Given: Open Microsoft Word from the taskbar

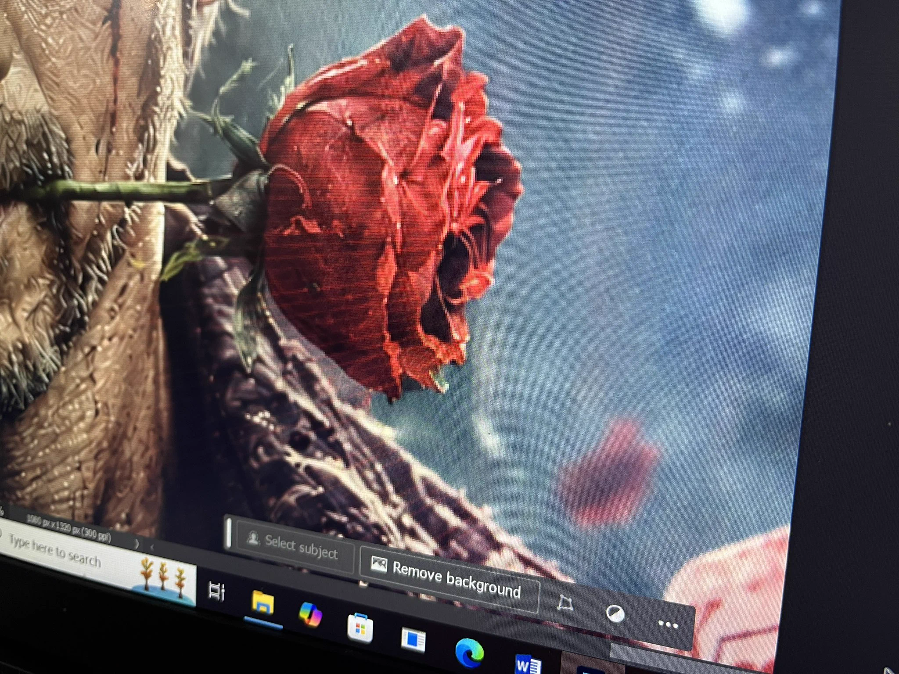Looking at the screenshot, I should coord(528,664).
